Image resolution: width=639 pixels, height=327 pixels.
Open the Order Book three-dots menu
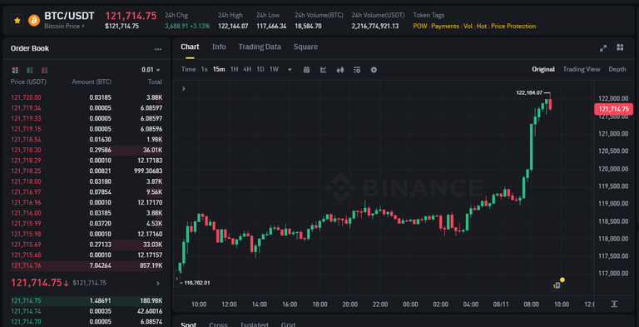pyautogui.click(x=158, y=49)
